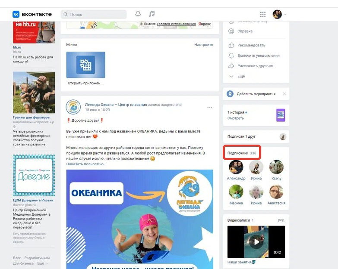The height and width of the screenshot is (269, 338).
Task: Open subscriber Kseny avatar
Action: 276,167
